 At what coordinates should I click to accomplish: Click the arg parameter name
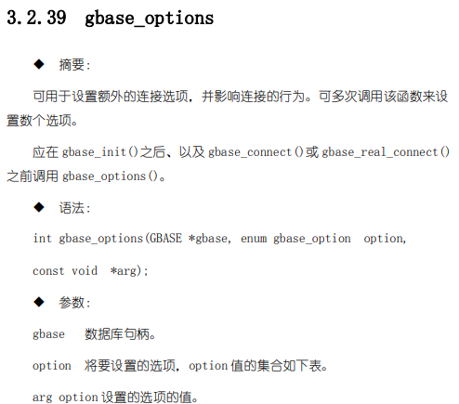[42, 397]
